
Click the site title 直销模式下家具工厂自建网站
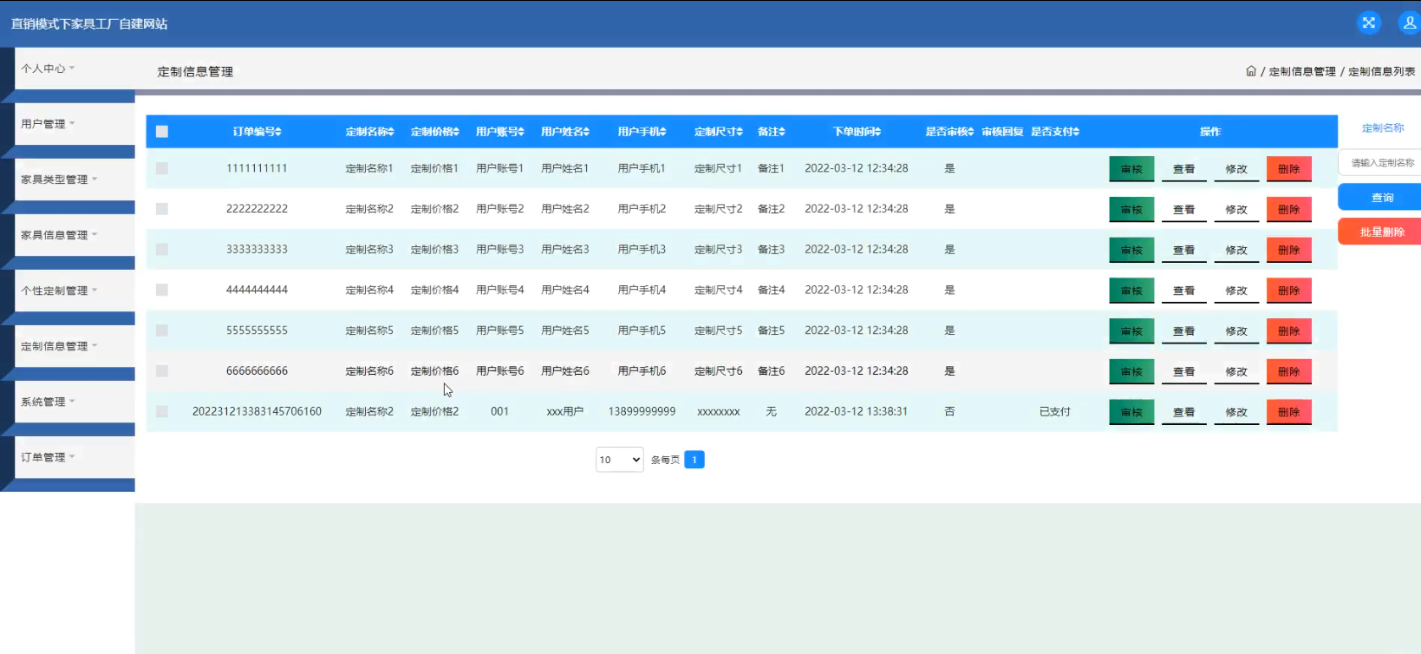pyautogui.click(x=89, y=23)
